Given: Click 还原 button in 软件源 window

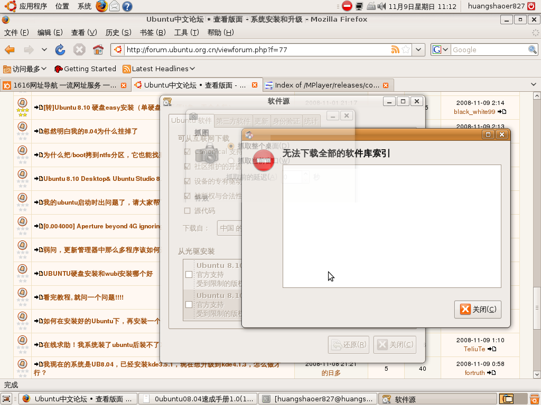Looking at the screenshot, I should coord(349,345).
